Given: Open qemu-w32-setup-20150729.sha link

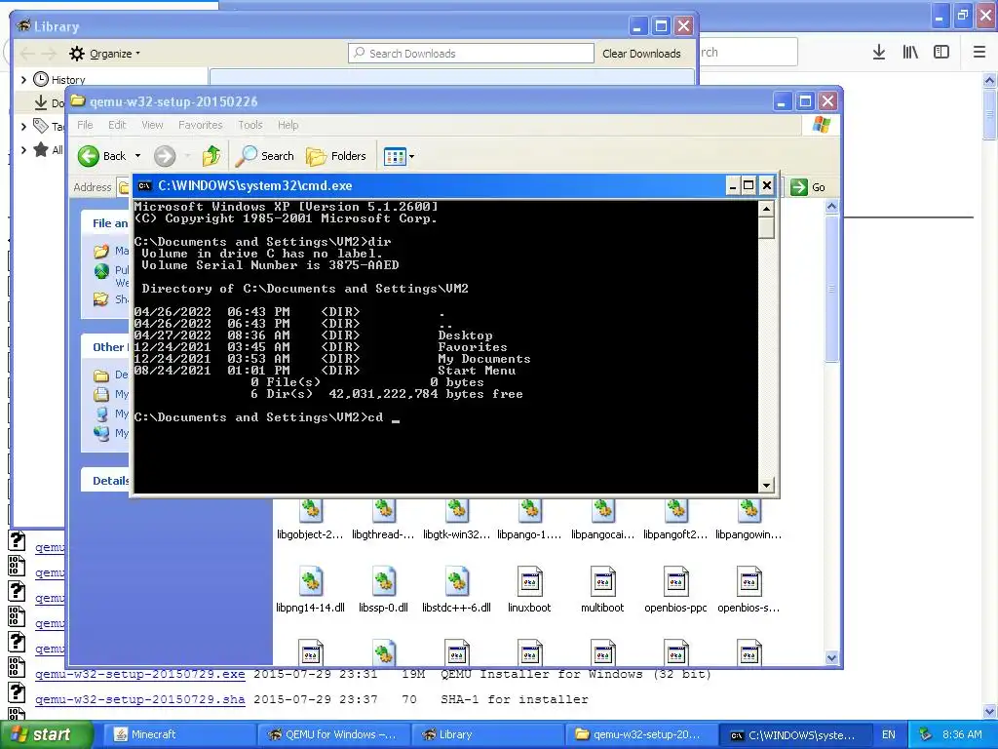Looking at the screenshot, I should point(140,699).
